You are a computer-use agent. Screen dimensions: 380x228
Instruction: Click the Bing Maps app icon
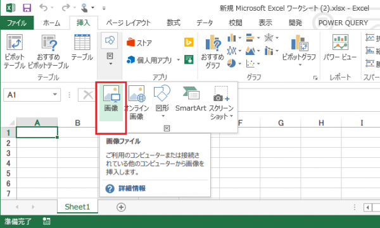(189, 42)
